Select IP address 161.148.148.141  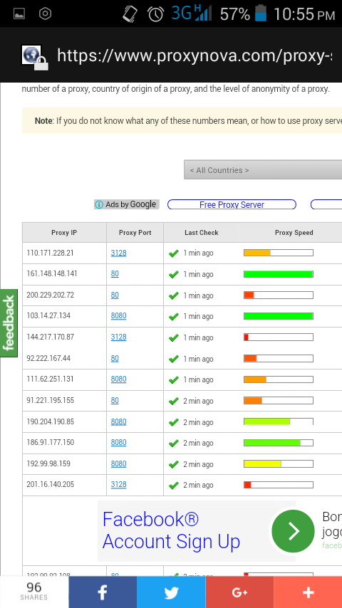click(52, 274)
